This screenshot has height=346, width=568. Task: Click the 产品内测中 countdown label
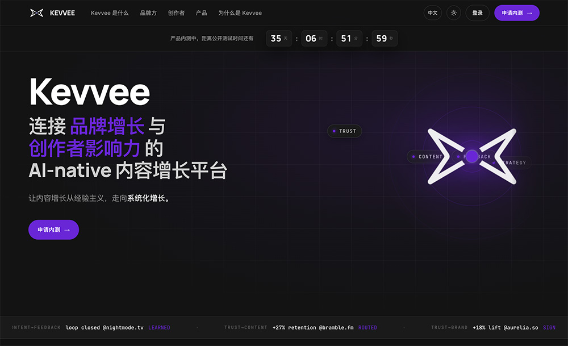pos(211,39)
